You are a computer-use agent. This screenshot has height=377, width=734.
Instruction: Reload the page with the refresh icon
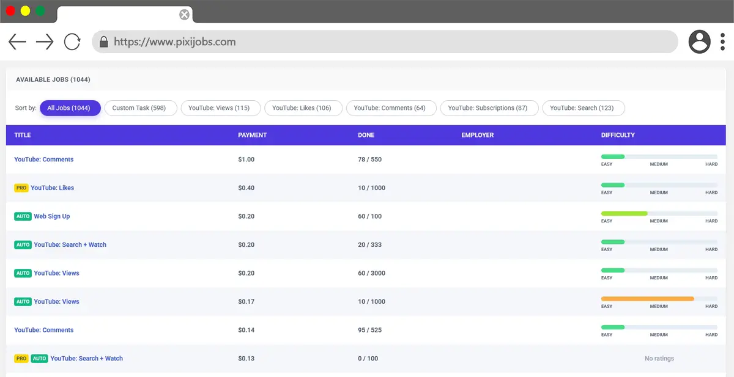[72, 42]
